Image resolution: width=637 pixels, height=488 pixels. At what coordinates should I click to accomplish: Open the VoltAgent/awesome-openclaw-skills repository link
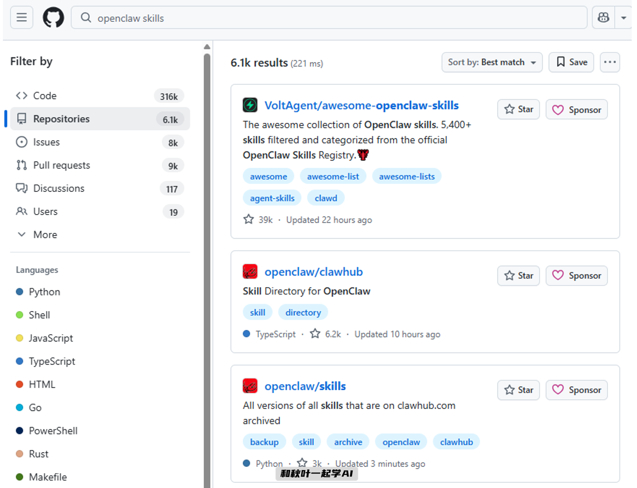(361, 106)
